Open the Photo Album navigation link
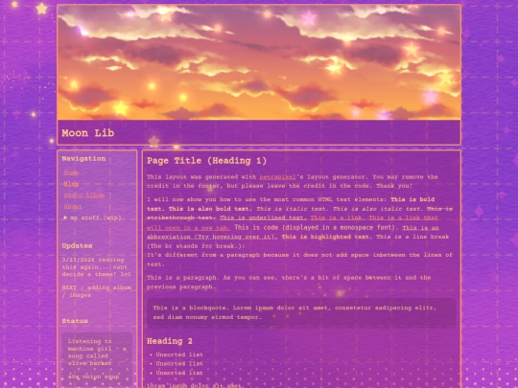 click(83, 195)
